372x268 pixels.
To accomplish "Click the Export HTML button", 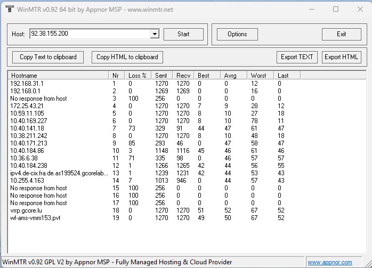I will 341,57.
